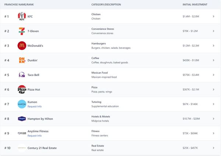The height and width of the screenshot is (156, 221).
Task: Open the Anytime Fitness logo
Action: pos(22,133)
